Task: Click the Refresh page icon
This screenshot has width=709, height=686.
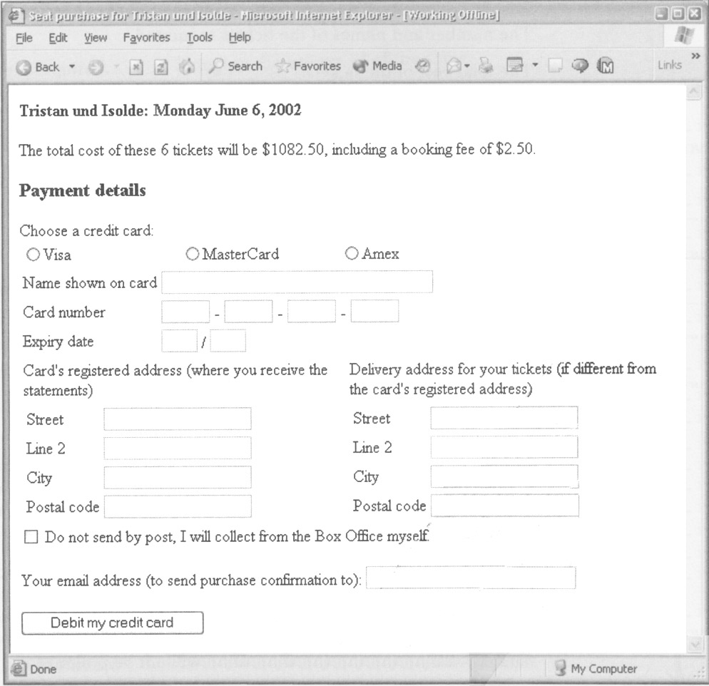Action: [162, 66]
